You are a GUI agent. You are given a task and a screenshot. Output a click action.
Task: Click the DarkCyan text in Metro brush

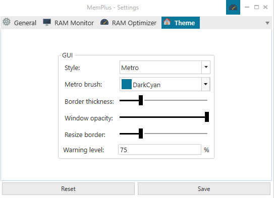146,85
